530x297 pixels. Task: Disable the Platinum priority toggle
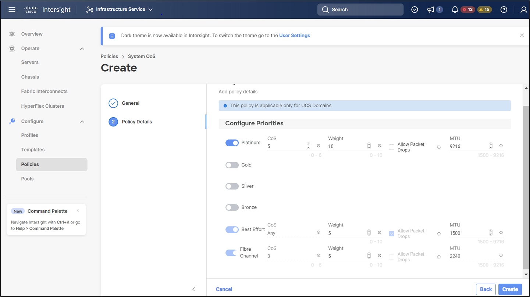tap(232, 143)
